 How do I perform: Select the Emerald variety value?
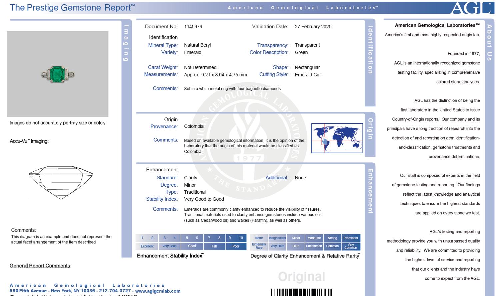click(193, 52)
